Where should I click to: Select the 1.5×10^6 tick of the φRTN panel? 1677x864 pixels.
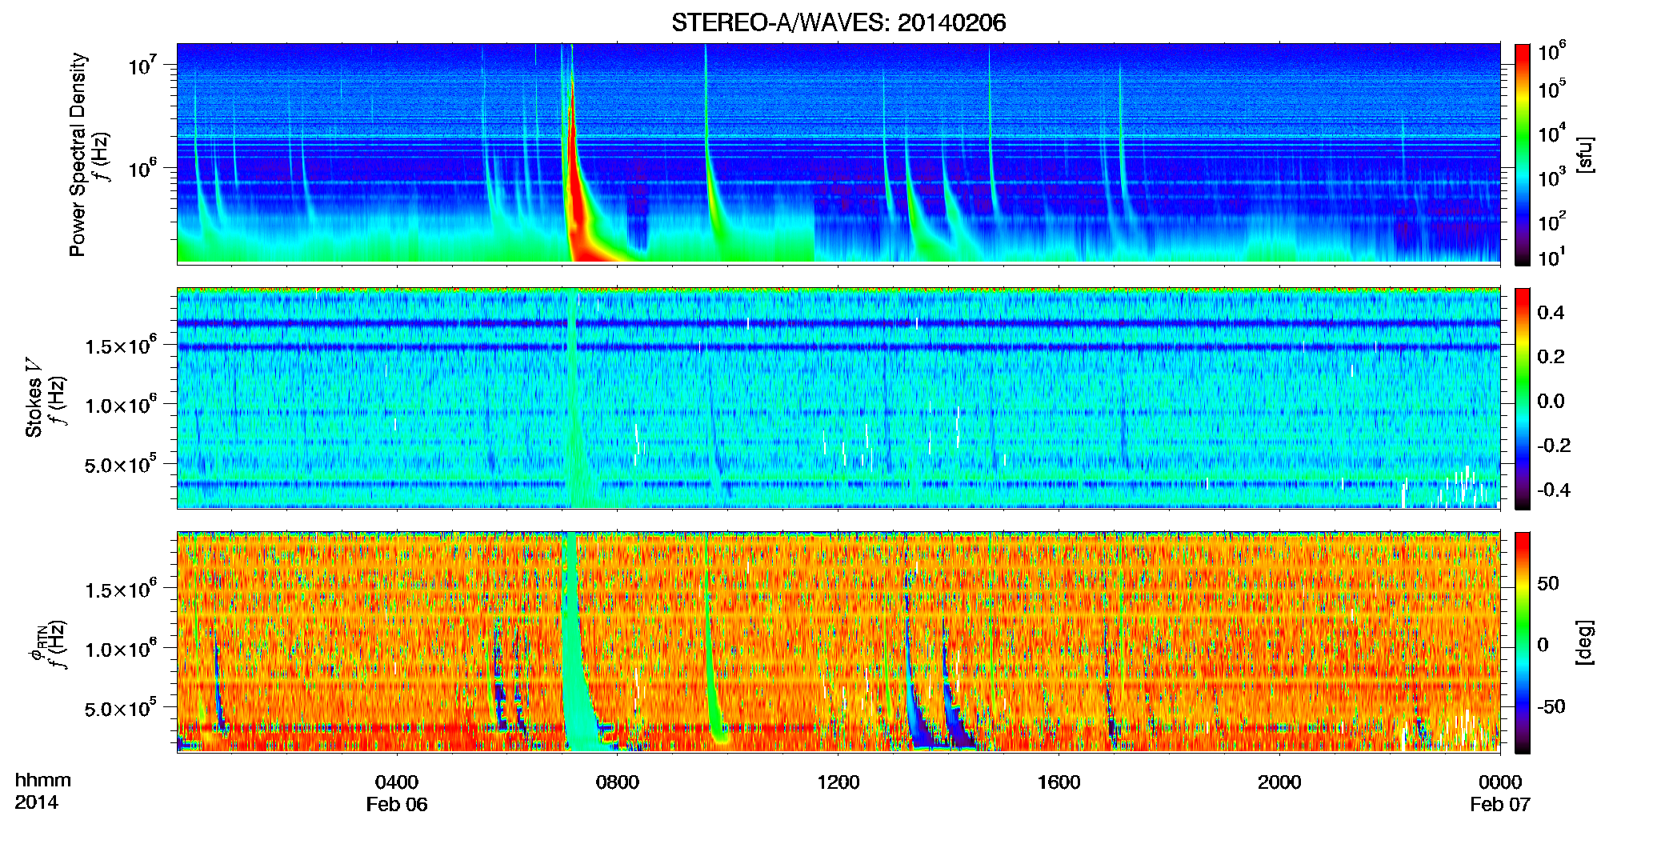tap(120, 590)
